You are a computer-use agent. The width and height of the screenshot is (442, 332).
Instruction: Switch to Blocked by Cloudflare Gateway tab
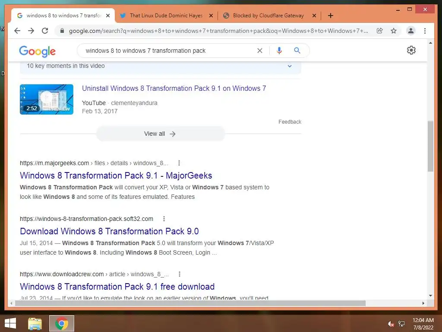pyautogui.click(x=268, y=16)
